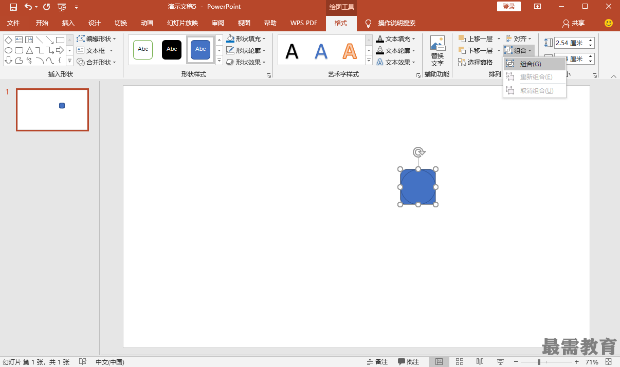The height and width of the screenshot is (367, 620).
Task: Open the File (文件) tab
Action: click(x=13, y=23)
